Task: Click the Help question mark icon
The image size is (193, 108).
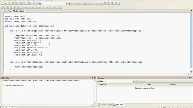Action: [116, 3]
